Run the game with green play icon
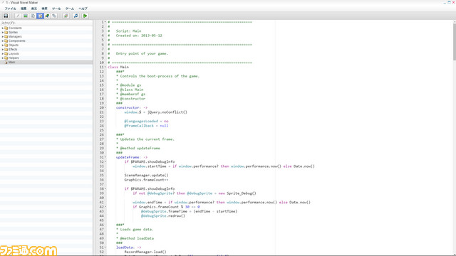The height and width of the screenshot is (256, 456). 85,16
